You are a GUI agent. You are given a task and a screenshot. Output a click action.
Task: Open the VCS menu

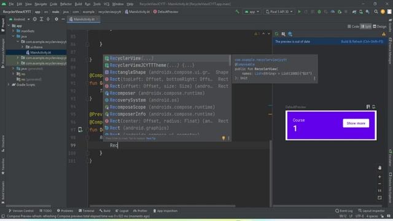(106, 4)
